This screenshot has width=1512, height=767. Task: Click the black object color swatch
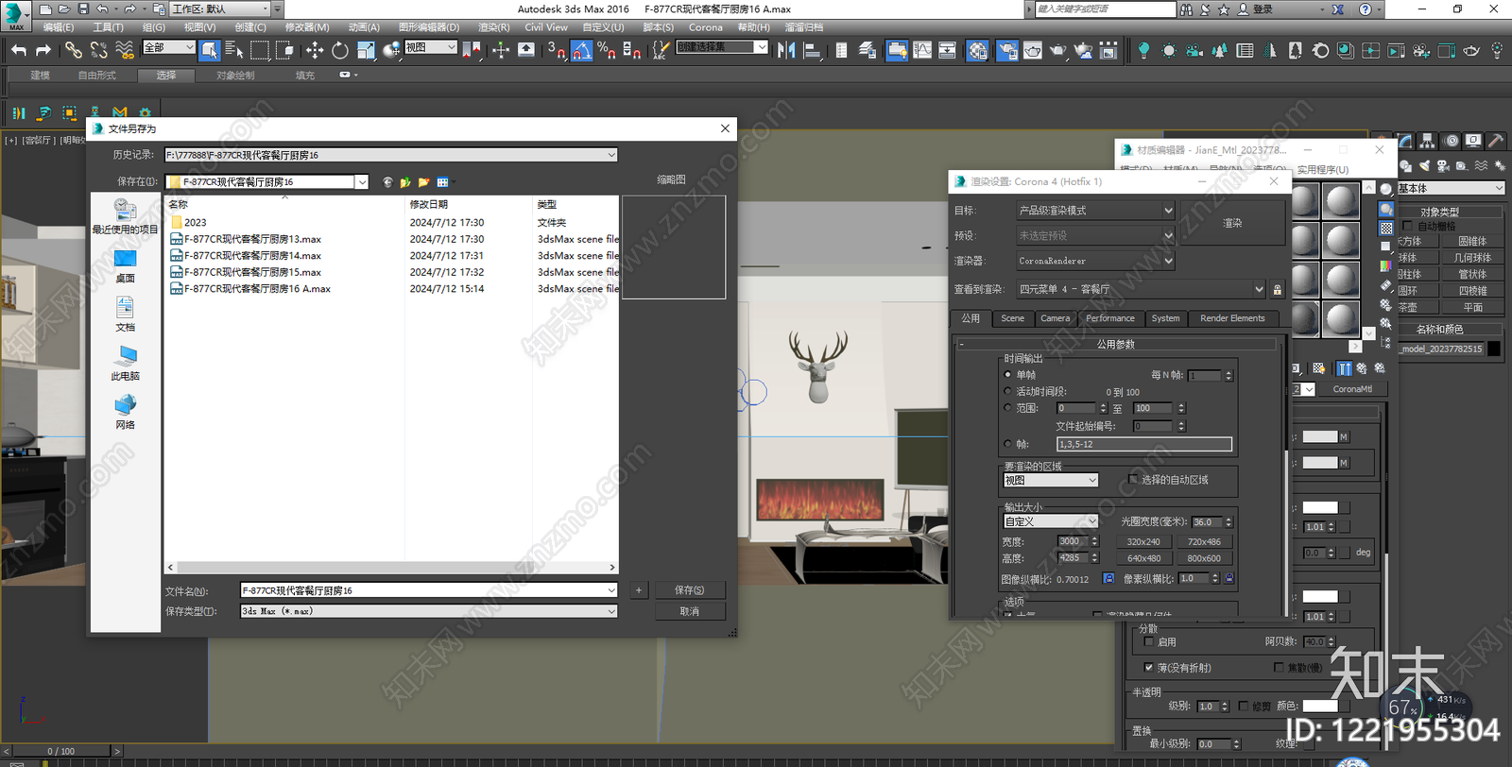coord(1494,349)
